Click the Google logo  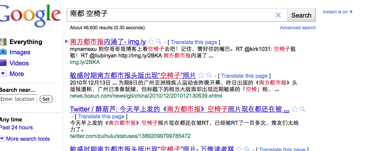pyautogui.click(x=29, y=15)
